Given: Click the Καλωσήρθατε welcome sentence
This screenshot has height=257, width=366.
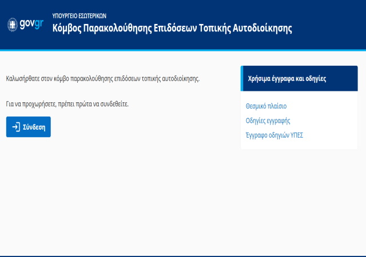Looking at the screenshot, I should [103, 79].
